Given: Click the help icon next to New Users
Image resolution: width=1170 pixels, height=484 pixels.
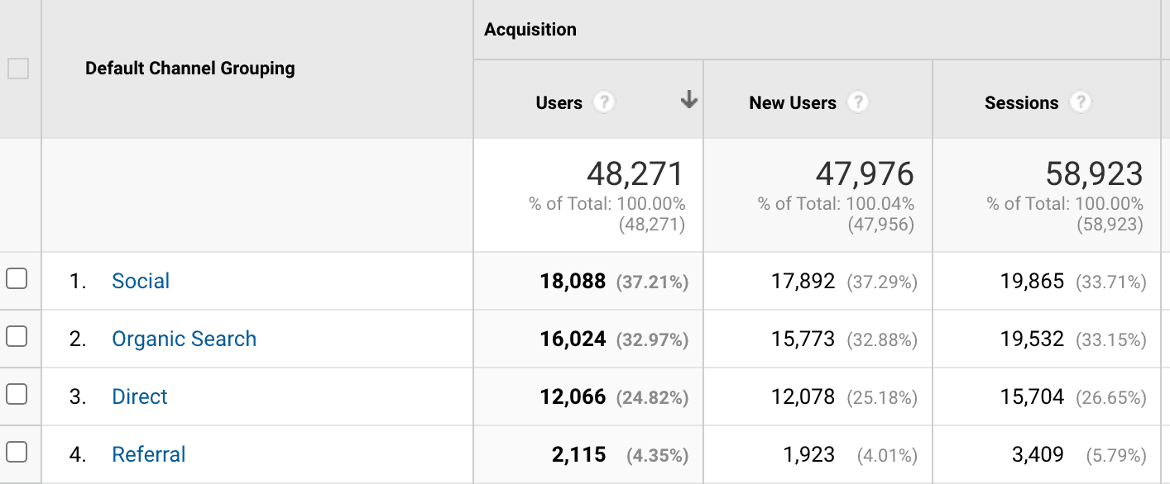Looking at the screenshot, I should pos(859,102).
